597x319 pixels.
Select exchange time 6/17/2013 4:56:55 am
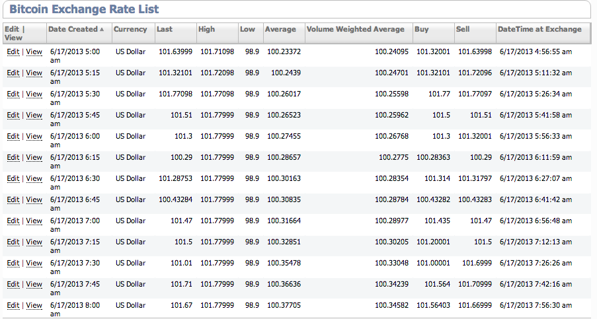pos(536,52)
